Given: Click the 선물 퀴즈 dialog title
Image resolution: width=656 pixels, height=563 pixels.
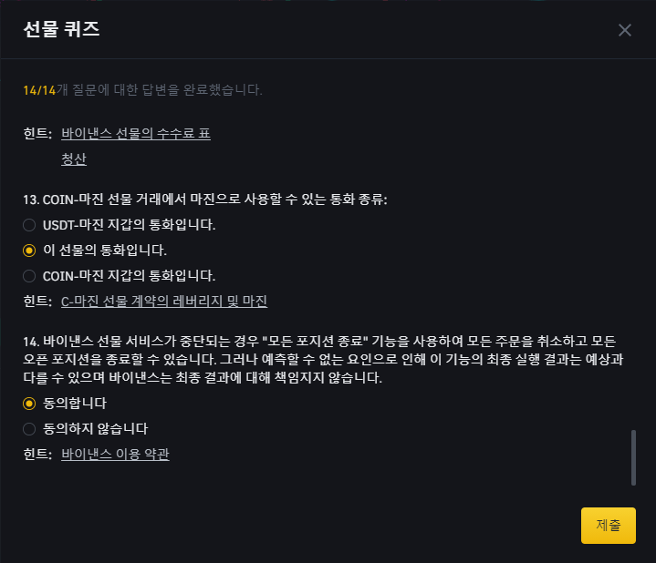Looking at the screenshot, I should pos(61,29).
